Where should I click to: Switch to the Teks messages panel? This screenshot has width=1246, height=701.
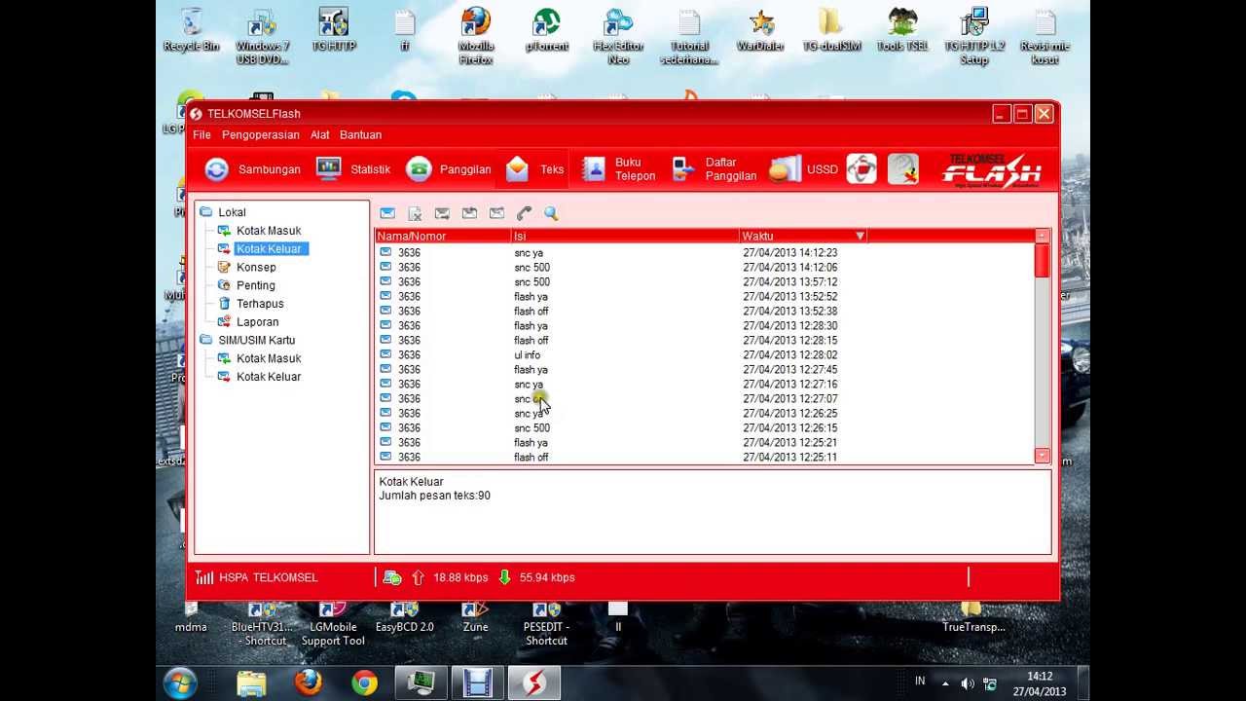coord(534,169)
